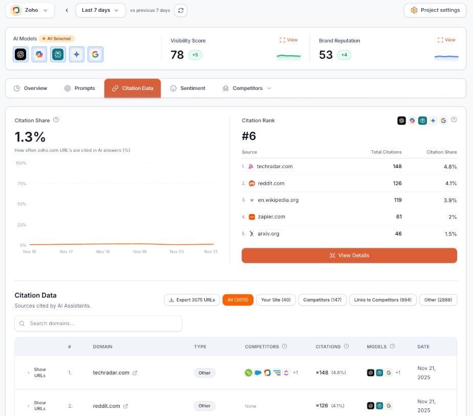Viewport: 473px width, 416px height.
Task: Click the DOMAIN column header
Action: click(102, 346)
